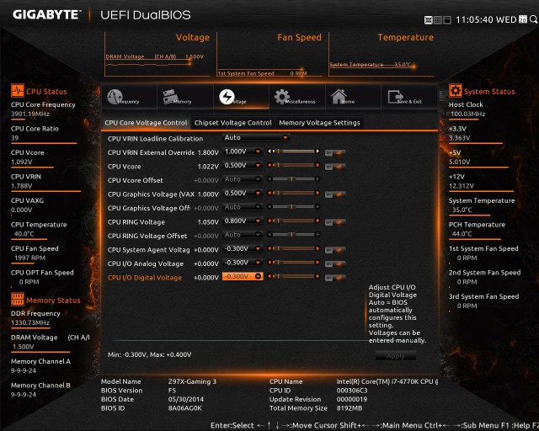Toggle the CPU Vcore on/off switch
The height and width of the screenshot is (431, 539).
(335, 167)
